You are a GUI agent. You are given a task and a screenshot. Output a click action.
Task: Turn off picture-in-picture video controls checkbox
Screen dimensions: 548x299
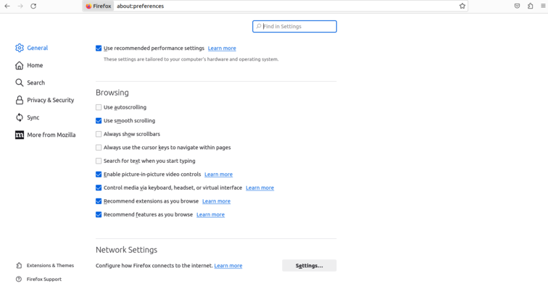(99, 174)
